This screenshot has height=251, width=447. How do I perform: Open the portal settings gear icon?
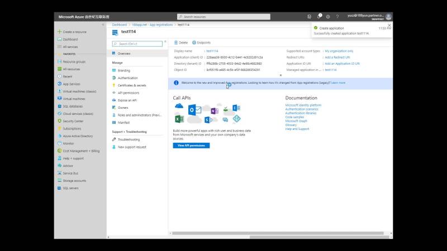pos(328,17)
